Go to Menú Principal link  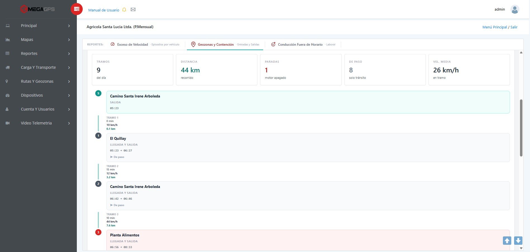click(495, 27)
